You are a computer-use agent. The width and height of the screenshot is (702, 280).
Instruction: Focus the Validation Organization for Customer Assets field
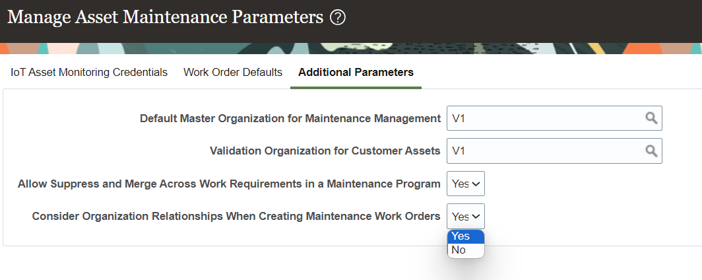coord(544,151)
